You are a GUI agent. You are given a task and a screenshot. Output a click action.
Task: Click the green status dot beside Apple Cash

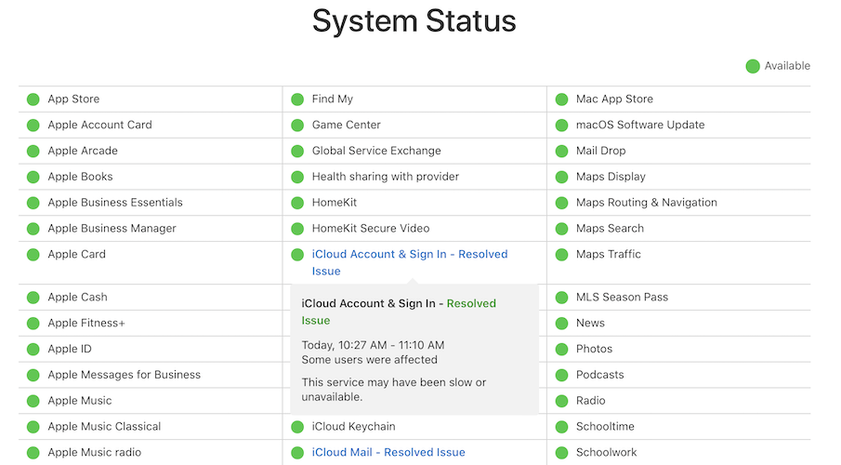click(33, 298)
